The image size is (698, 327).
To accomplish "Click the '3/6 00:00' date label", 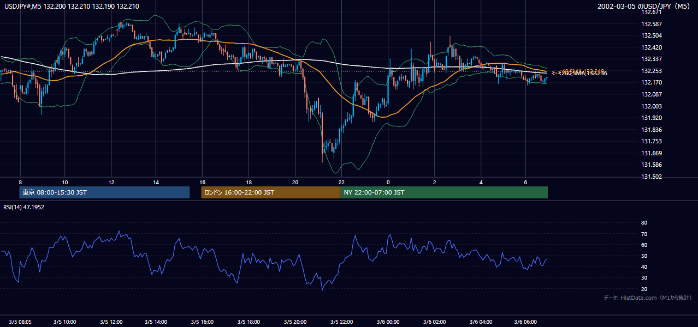I will click(x=388, y=322).
